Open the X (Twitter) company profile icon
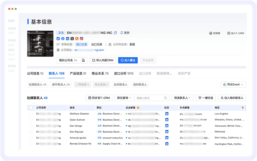 pos(72,38)
